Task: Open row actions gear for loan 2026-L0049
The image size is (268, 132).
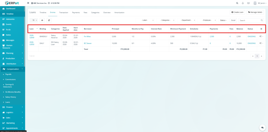Action: click(261, 36)
